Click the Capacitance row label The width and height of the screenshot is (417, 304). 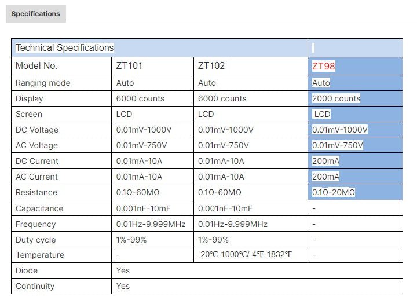39,208
